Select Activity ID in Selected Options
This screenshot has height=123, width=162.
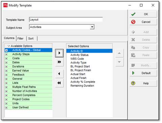pos(89,51)
